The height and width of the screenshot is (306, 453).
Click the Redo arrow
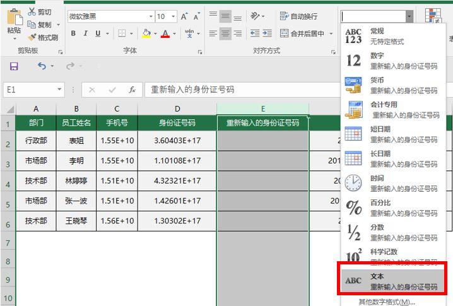tap(70, 66)
